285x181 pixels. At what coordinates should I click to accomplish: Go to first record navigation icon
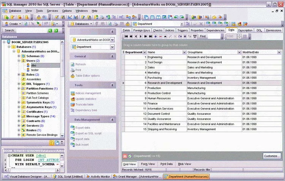[126, 36]
